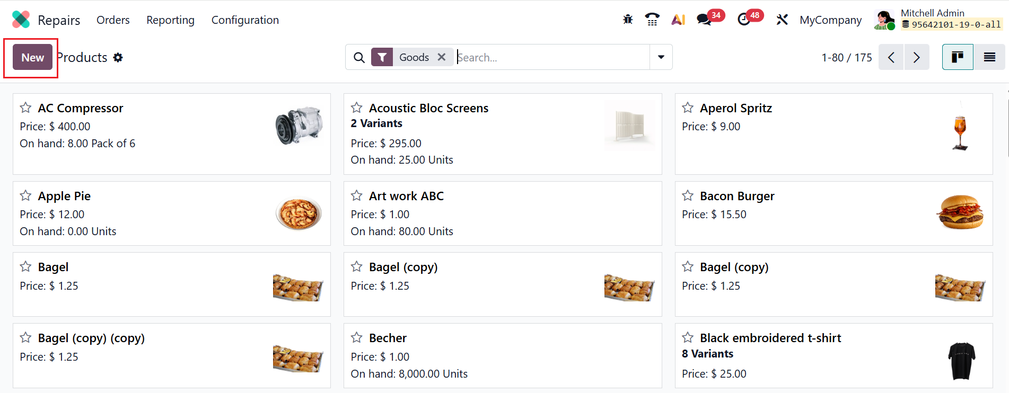This screenshot has height=393, width=1009.
Task: Expand the search options dropdown arrow
Action: [x=661, y=57]
